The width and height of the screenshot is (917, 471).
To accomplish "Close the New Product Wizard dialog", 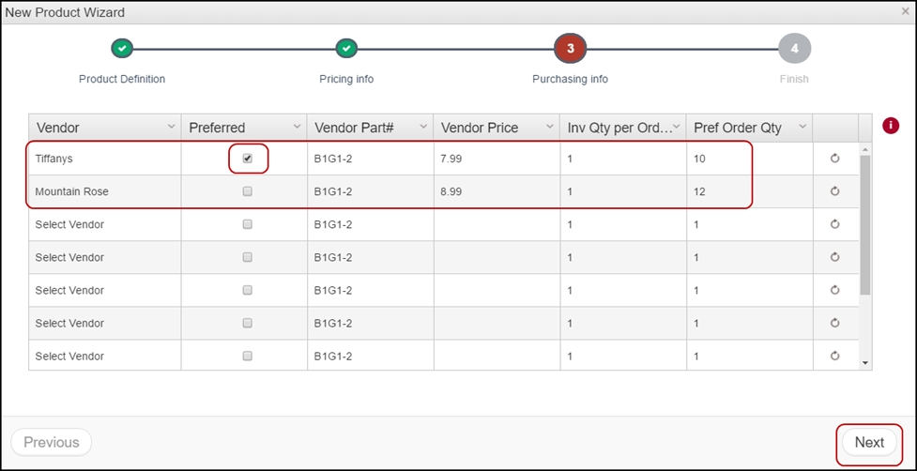I will pyautogui.click(x=906, y=11).
